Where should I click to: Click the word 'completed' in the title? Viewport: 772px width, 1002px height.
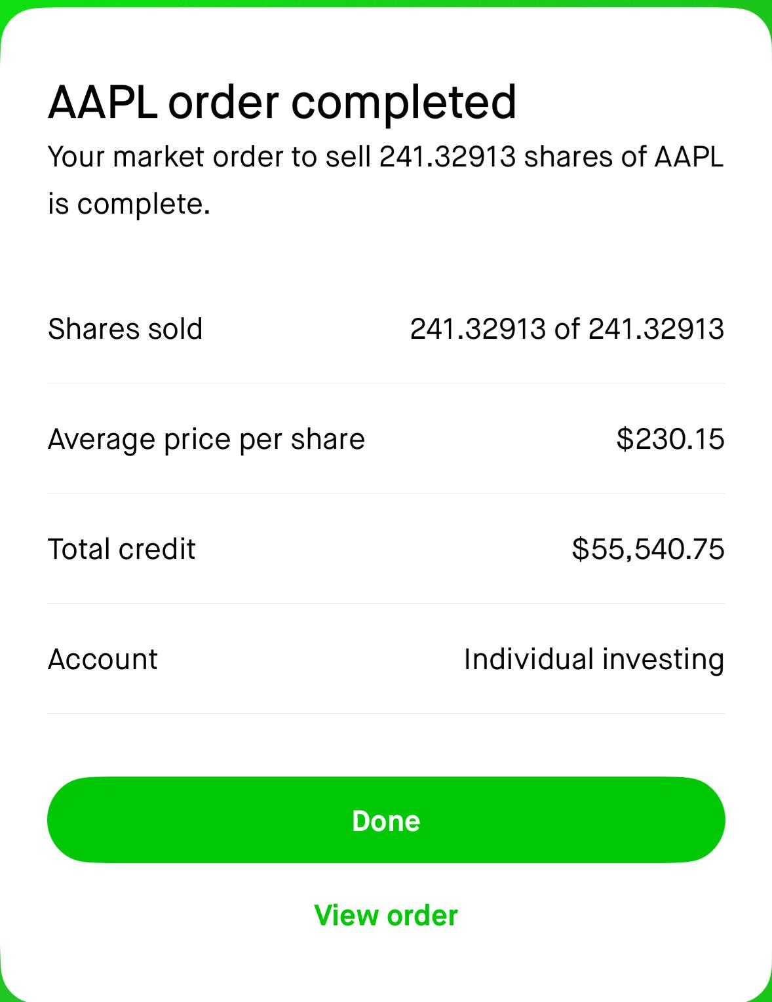[x=404, y=103]
